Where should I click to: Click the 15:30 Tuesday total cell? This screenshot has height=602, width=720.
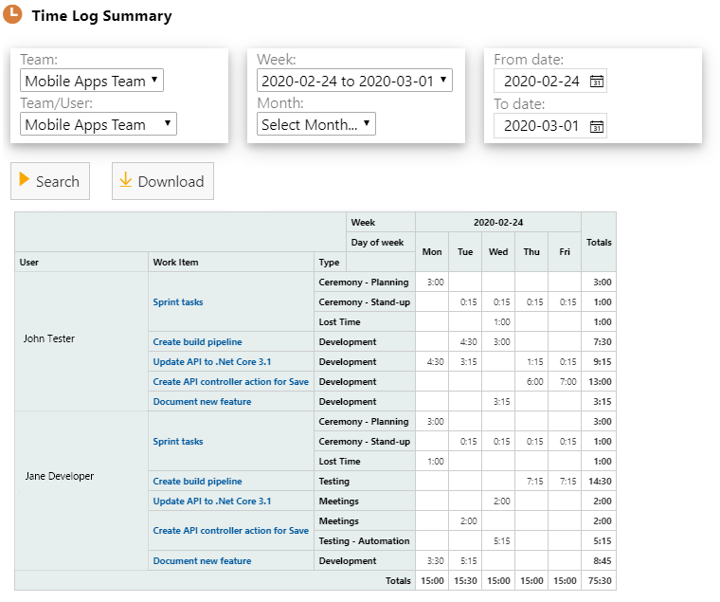click(465, 581)
